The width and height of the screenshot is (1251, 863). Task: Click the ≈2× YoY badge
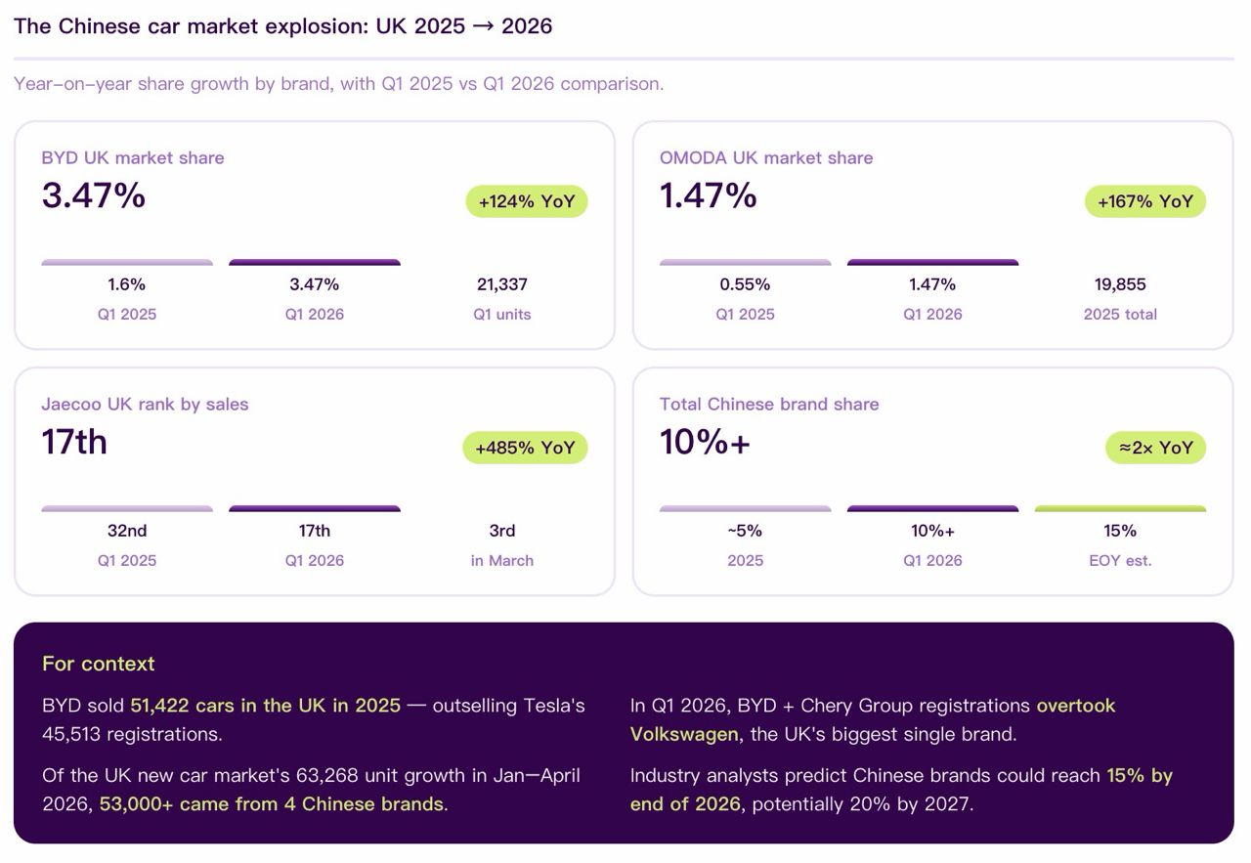coord(1156,449)
